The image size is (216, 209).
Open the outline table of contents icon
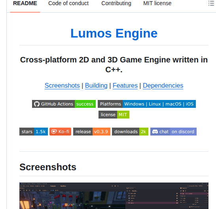click(211, 3)
